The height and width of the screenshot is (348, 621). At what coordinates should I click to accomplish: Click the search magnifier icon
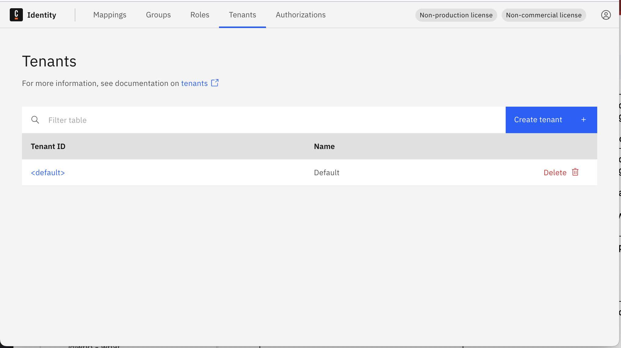[35, 120]
